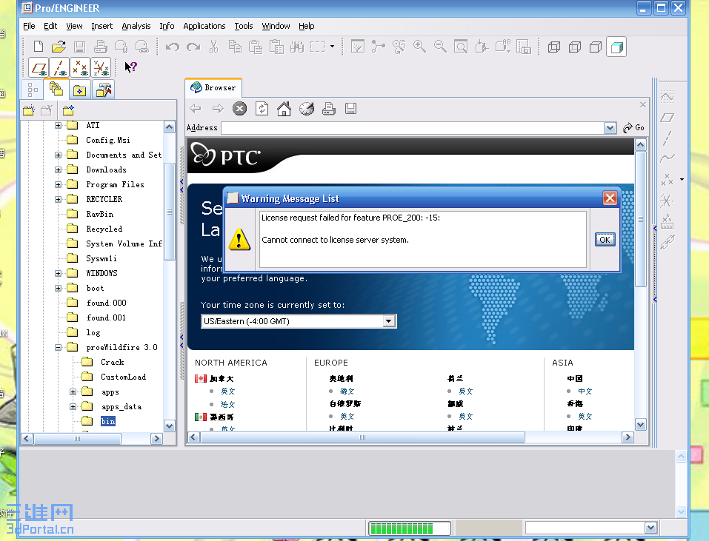
Task: Click browser Stop loading icon
Action: tap(239, 108)
